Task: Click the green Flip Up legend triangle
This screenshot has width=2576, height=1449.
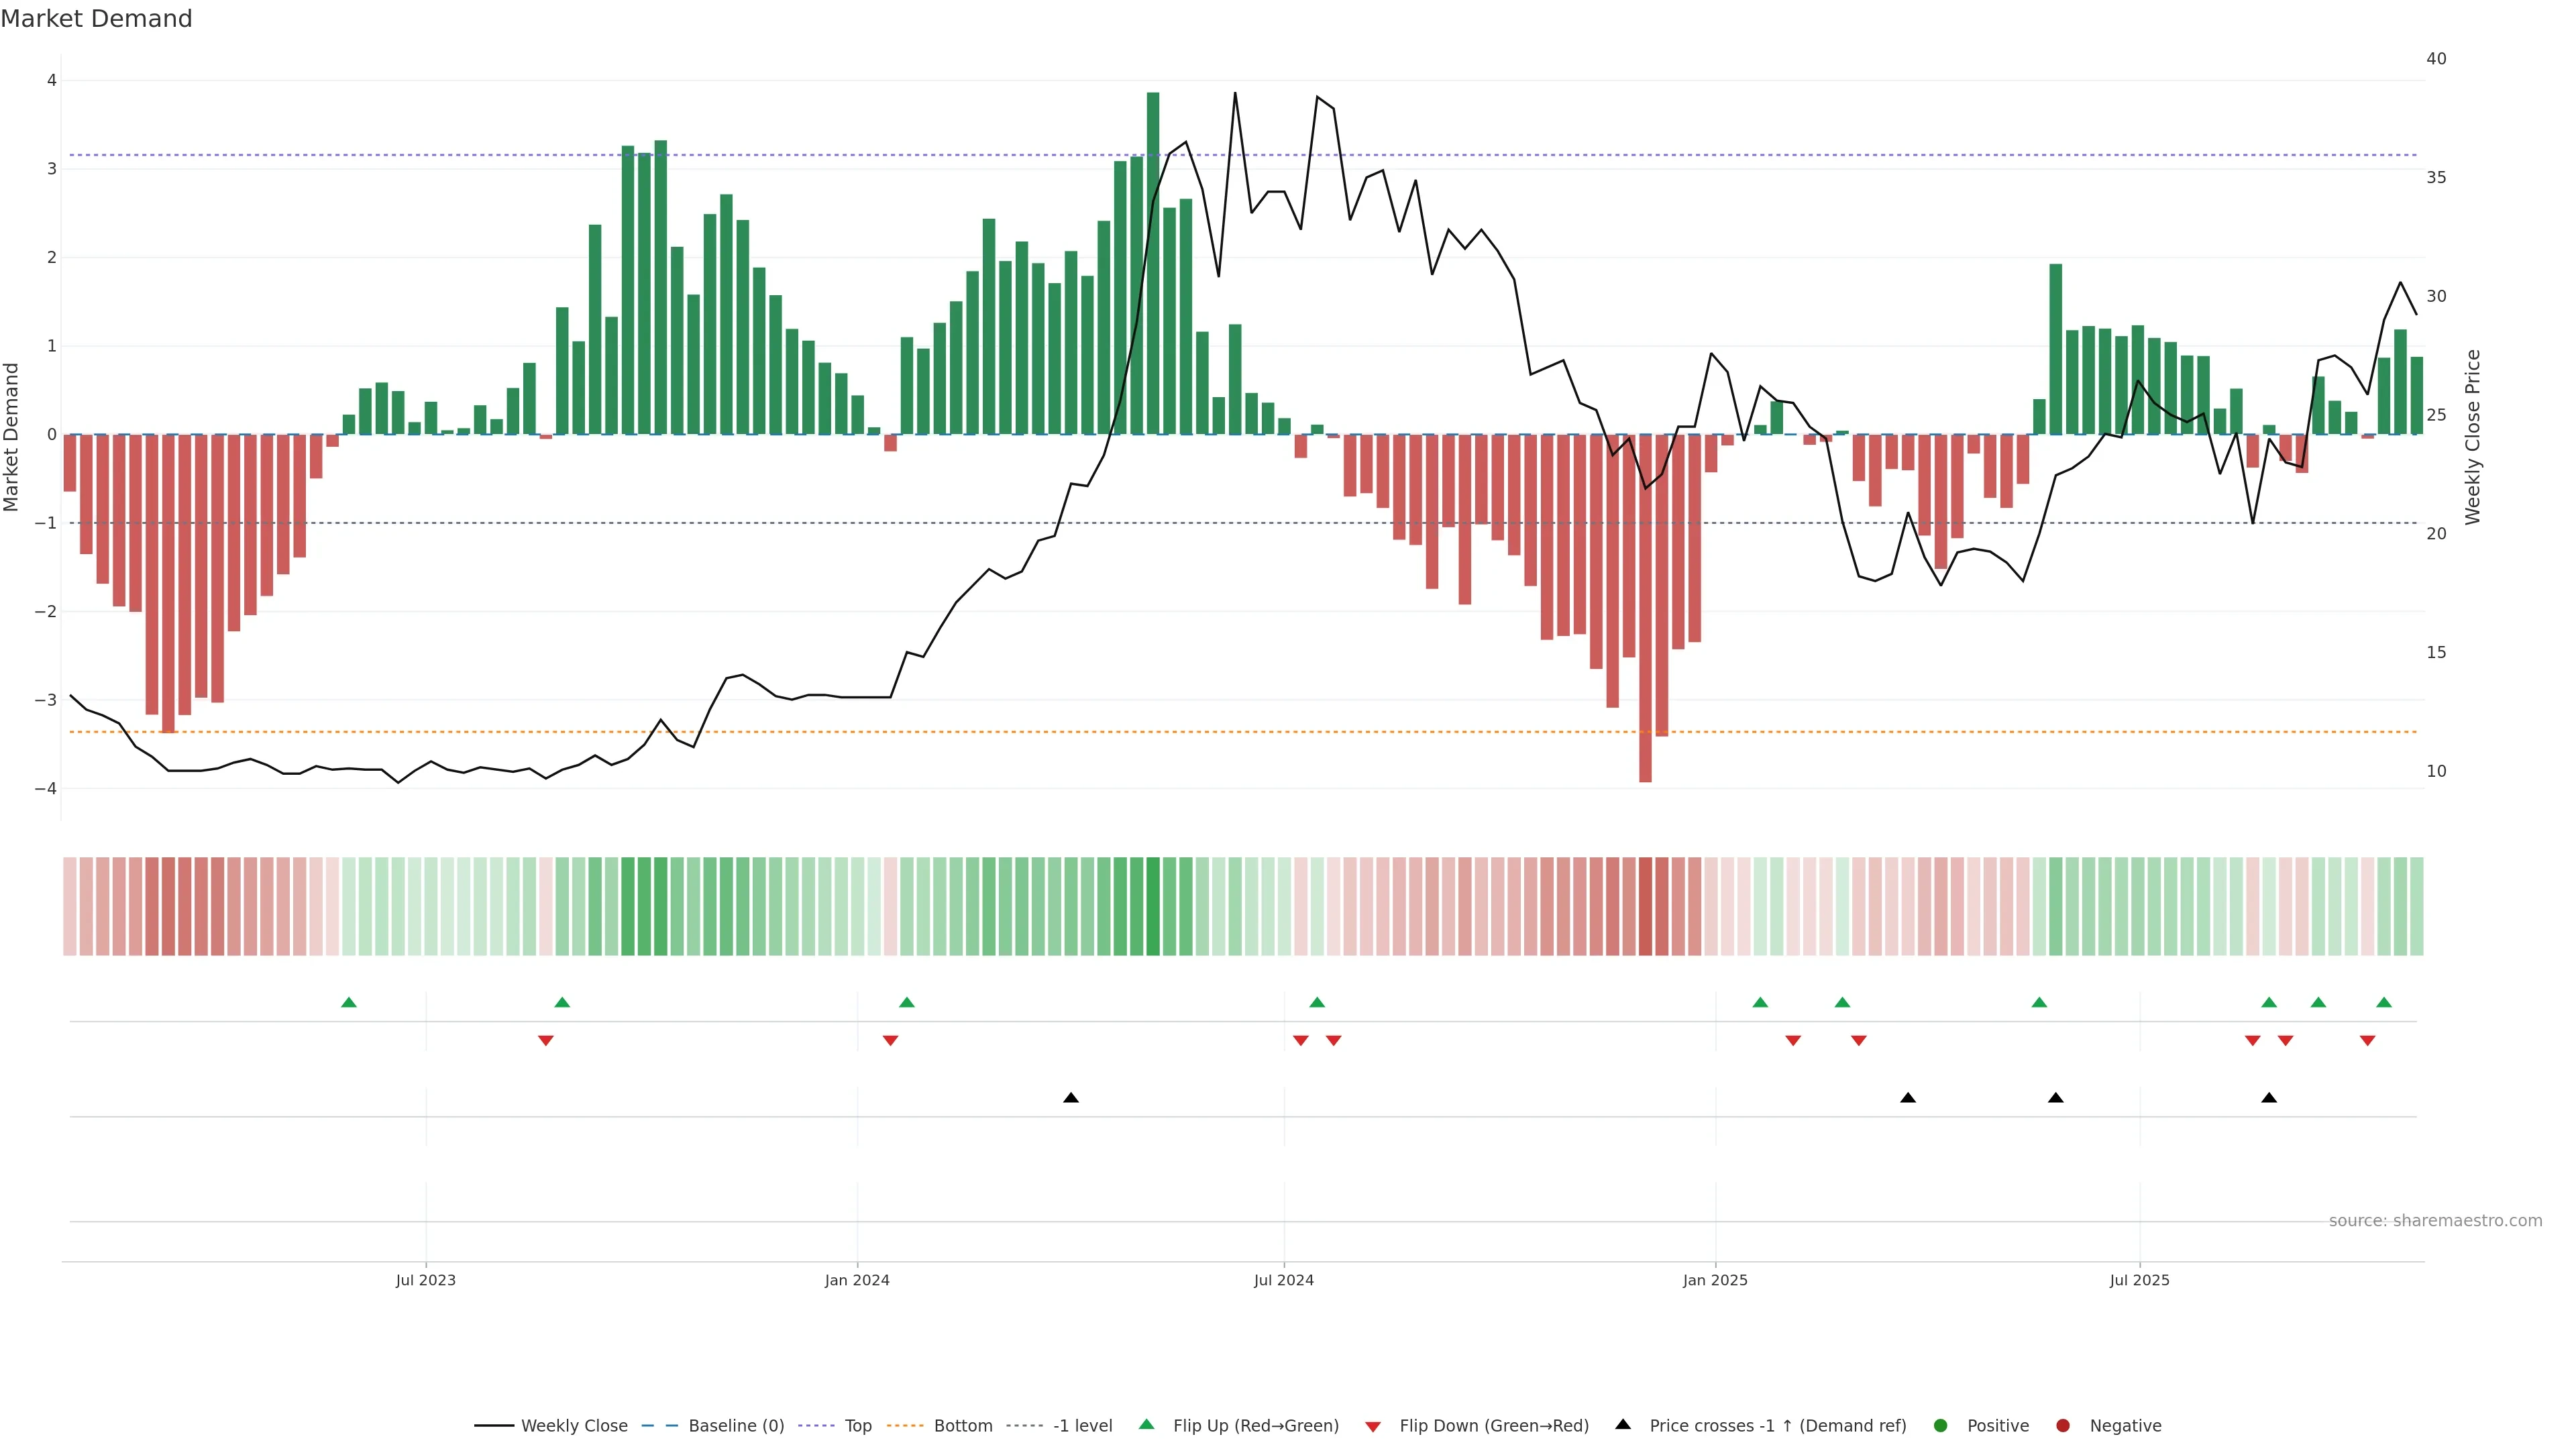Action: pos(1147,1425)
